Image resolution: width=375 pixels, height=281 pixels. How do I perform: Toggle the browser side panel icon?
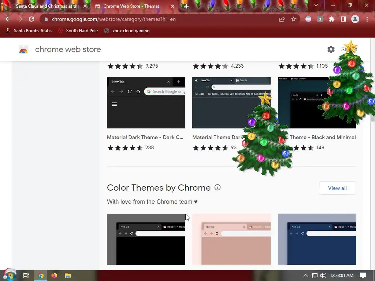click(x=344, y=19)
